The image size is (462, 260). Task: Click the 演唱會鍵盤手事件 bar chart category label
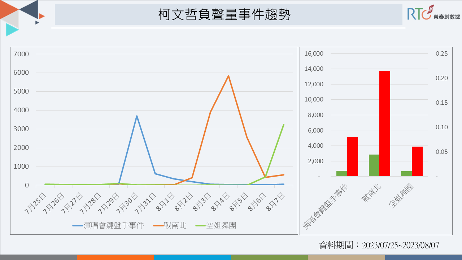pyautogui.click(x=325, y=206)
